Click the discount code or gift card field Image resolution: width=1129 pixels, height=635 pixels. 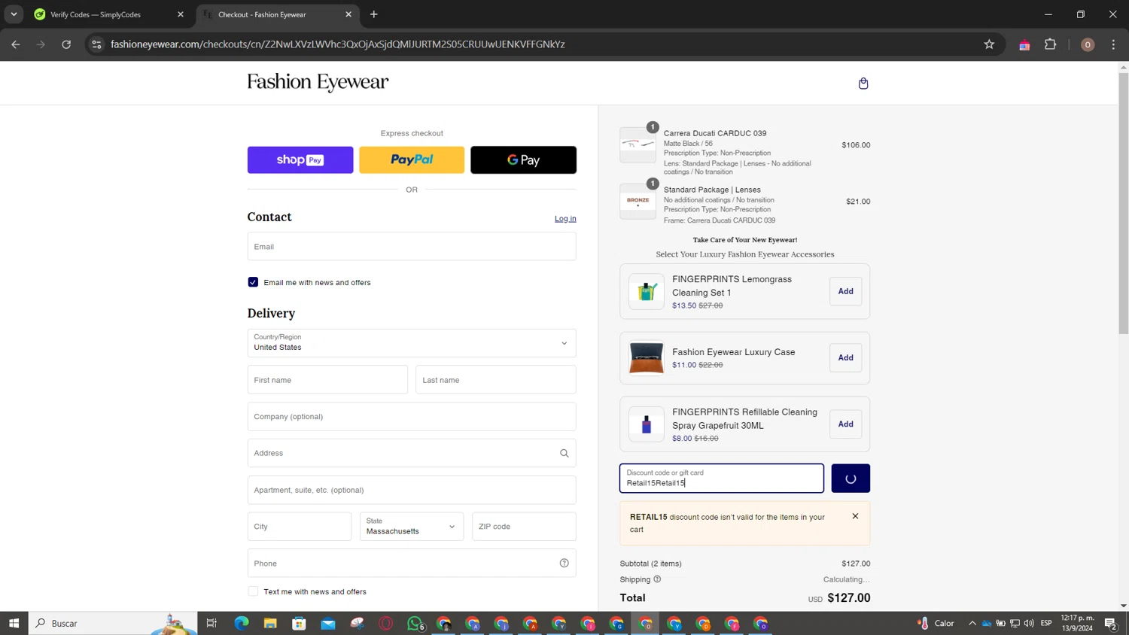tap(722, 479)
